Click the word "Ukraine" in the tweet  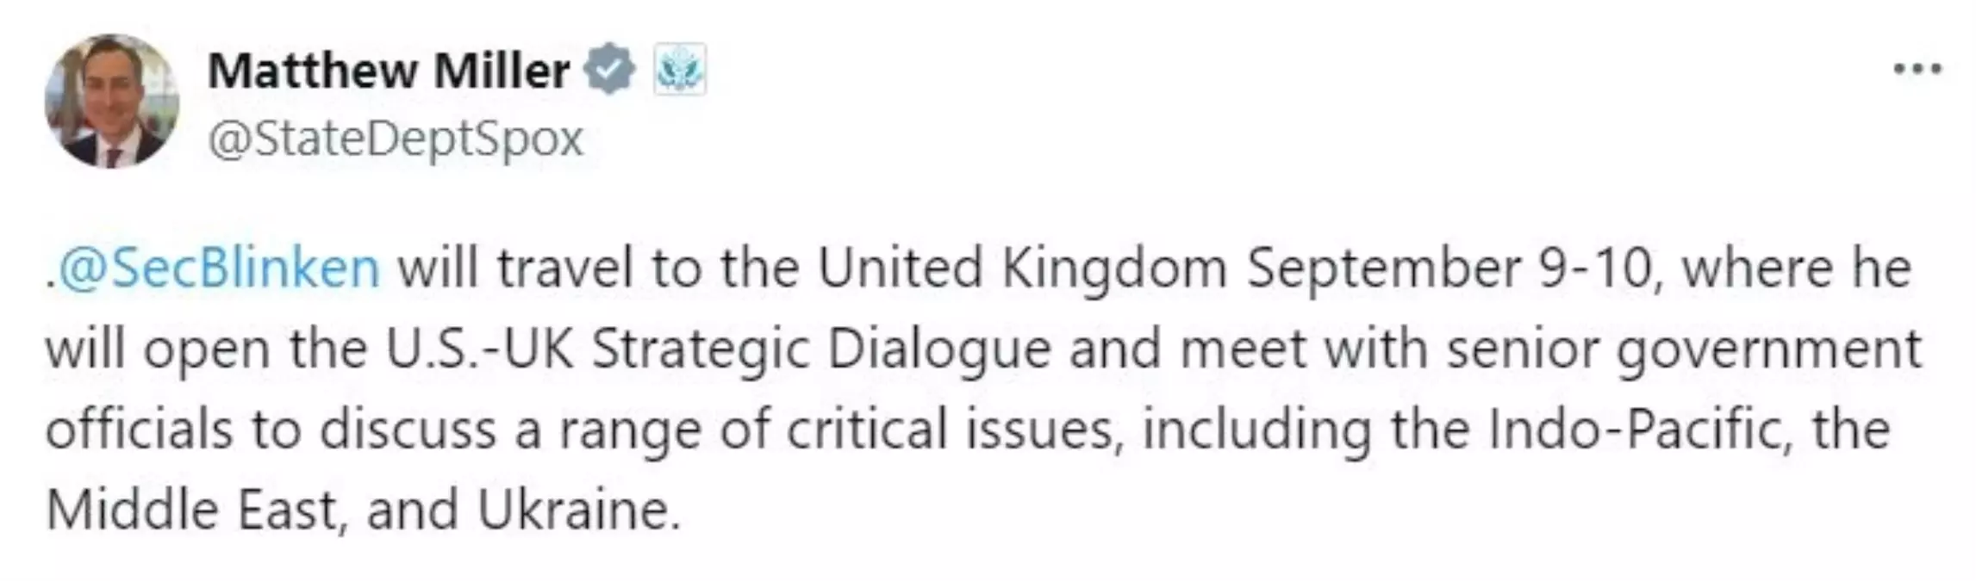point(572,510)
